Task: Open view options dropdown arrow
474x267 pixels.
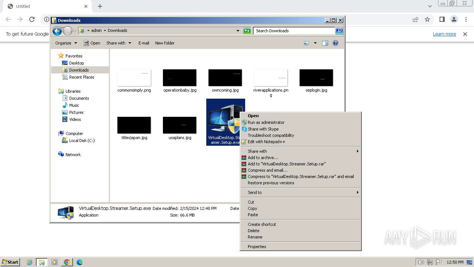Action: tap(315, 43)
